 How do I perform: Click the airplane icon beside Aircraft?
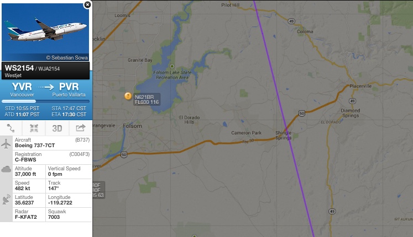click(x=6, y=143)
